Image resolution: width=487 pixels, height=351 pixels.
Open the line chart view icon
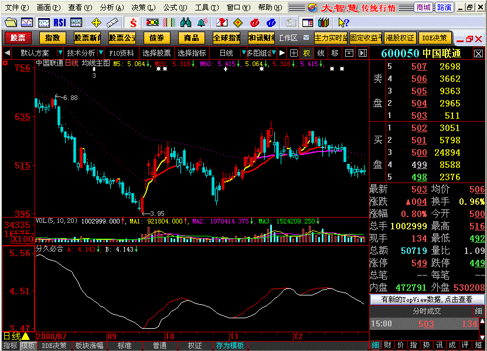point(27,23)
